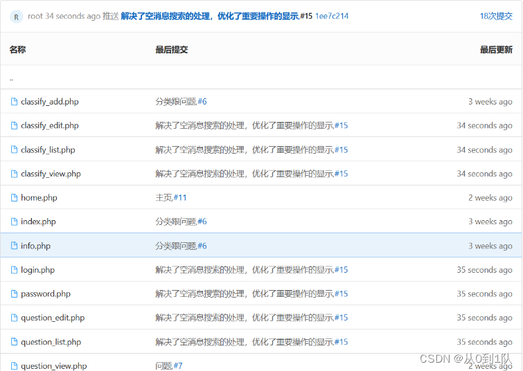The width and height of the screenshot is (523, 371).
Task: Click '35 seconds ago' in password.php row
Action: tap(485, 294)
